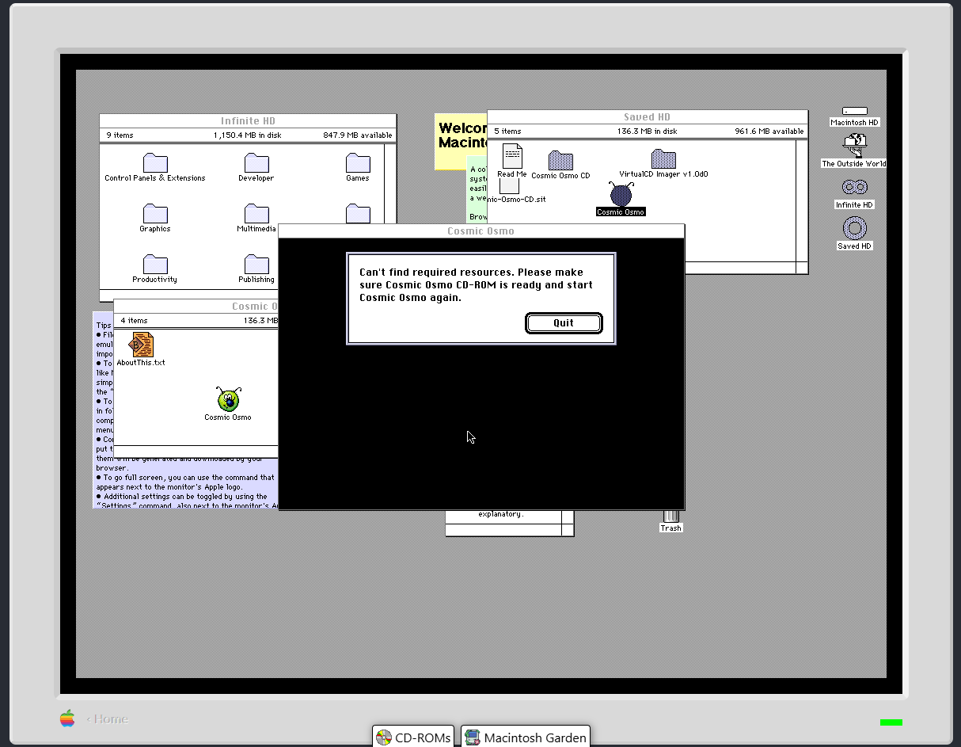Open the CD-ROMs tab
Image resolution: width=961 pixels, height=747 pixels.
click(413, 737)
